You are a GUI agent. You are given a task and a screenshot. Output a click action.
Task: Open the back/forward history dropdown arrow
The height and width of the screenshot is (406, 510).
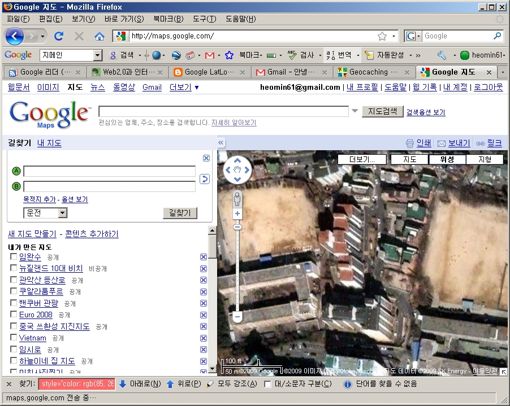42,36
